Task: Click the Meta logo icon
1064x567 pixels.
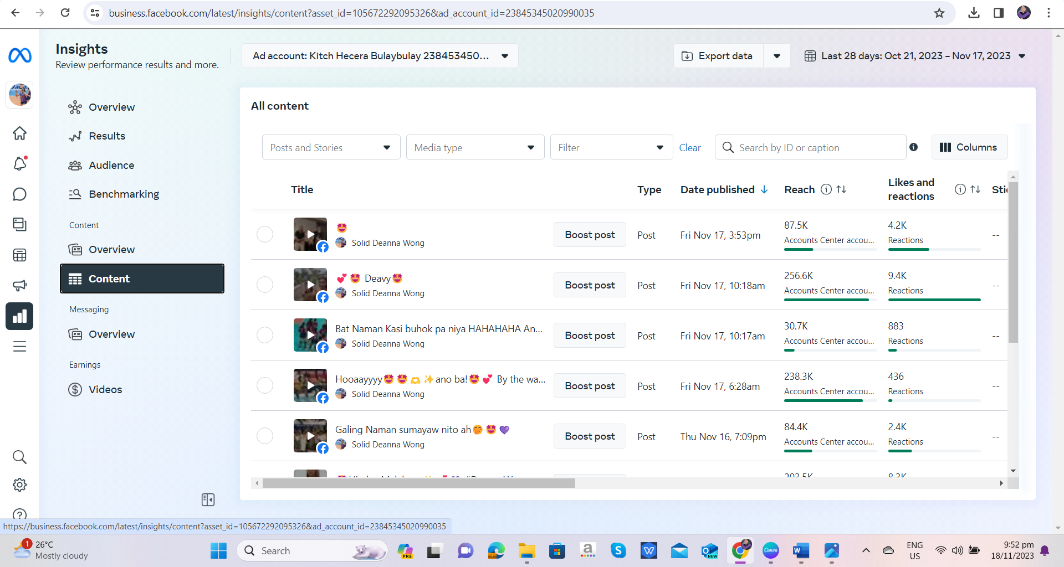Action: coord(20,55)
